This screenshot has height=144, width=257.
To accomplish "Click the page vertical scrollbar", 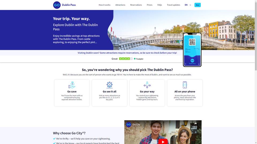I will pos(256,72).
